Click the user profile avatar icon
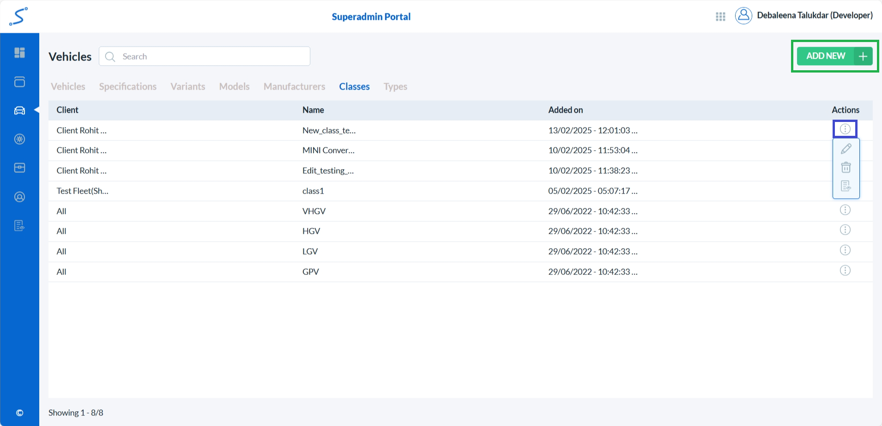This screenshot has width=882, height=426. click(743, 16)
